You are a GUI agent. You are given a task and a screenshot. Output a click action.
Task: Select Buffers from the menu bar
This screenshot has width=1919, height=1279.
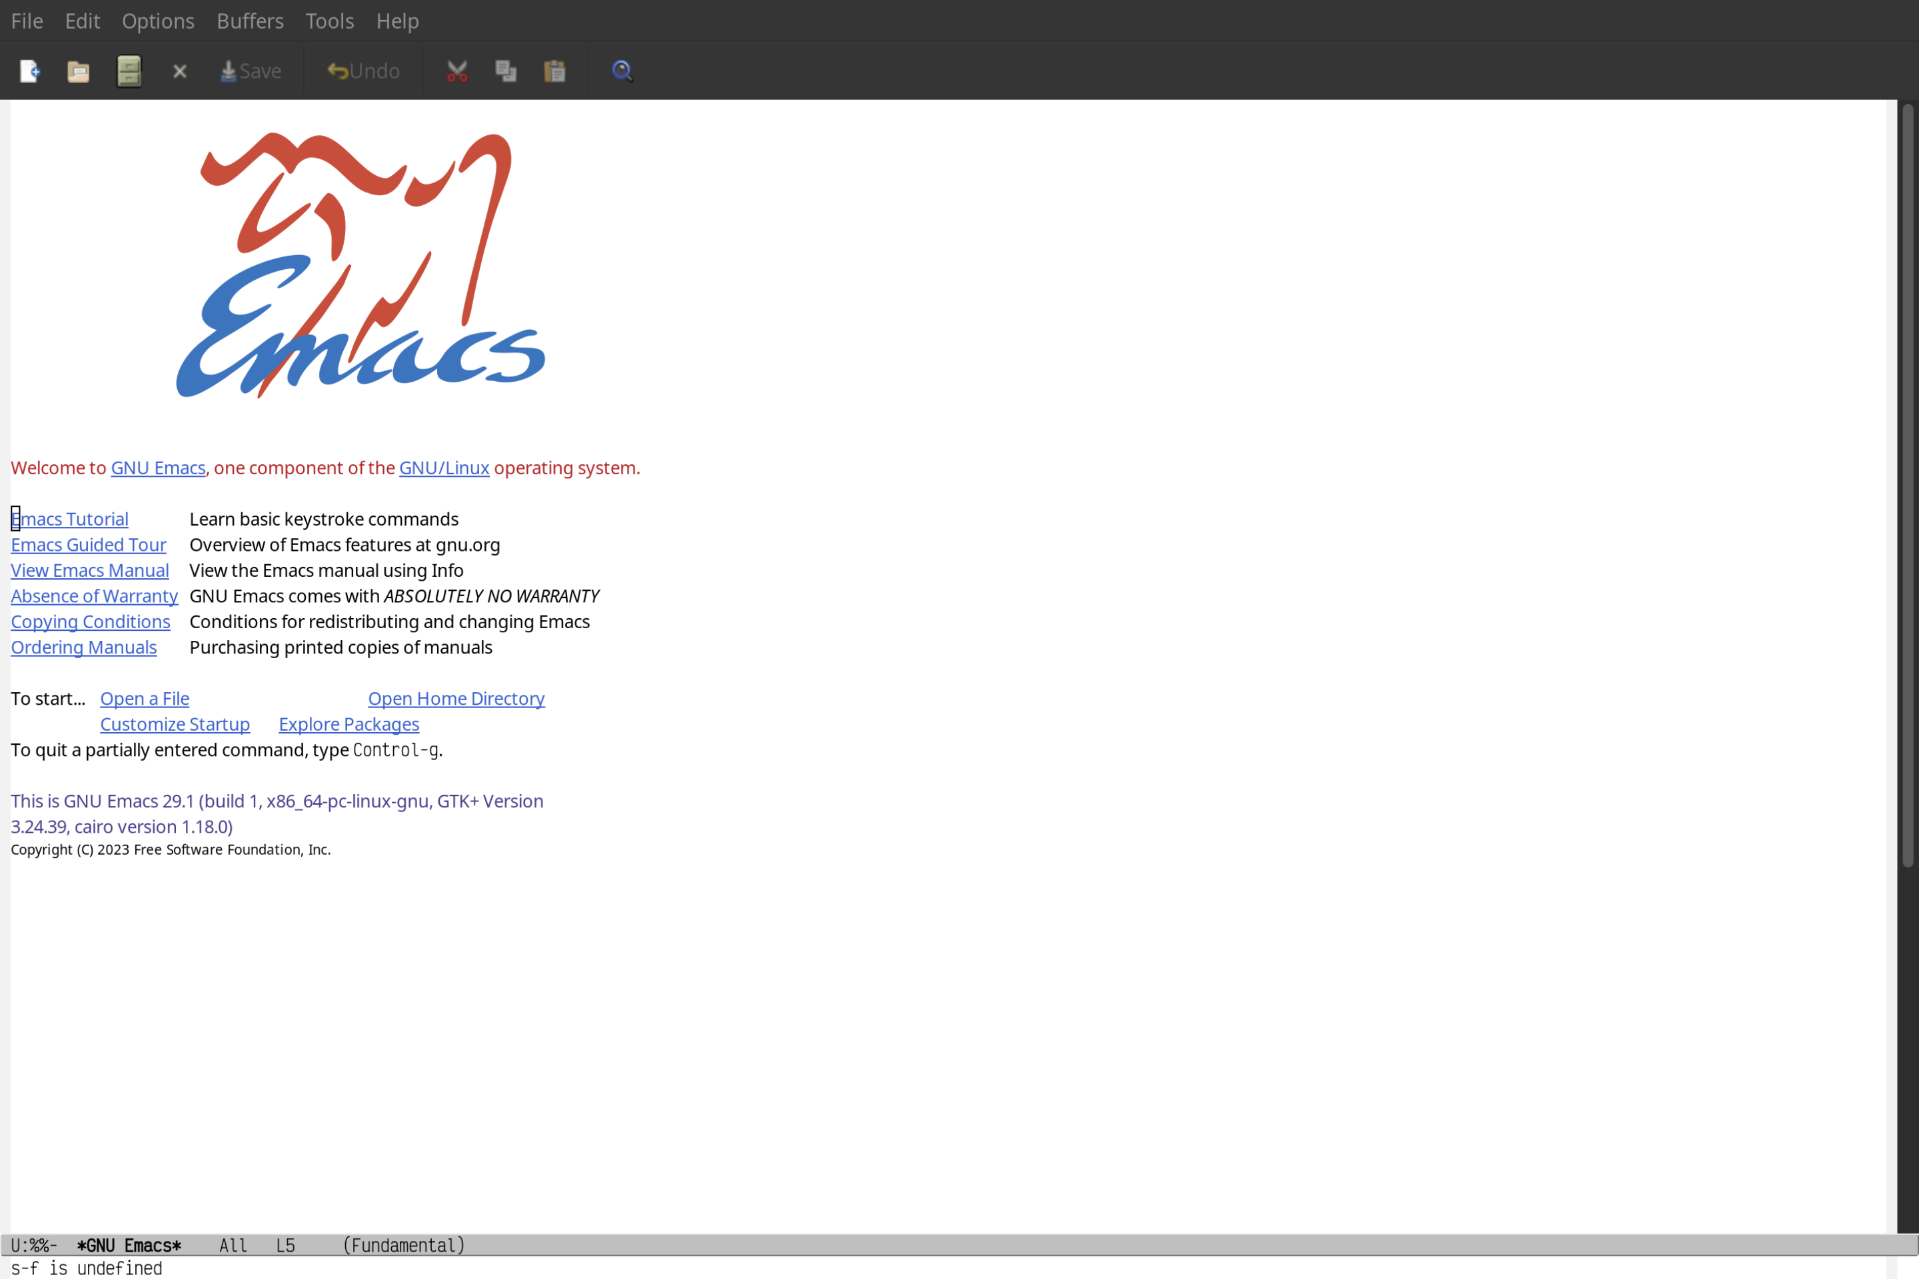click(x=250, y=20)
